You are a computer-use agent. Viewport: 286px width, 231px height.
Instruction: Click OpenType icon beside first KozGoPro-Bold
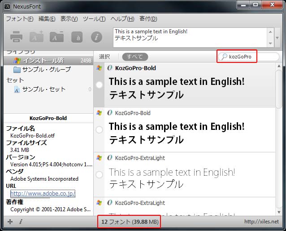click(110, 68)
